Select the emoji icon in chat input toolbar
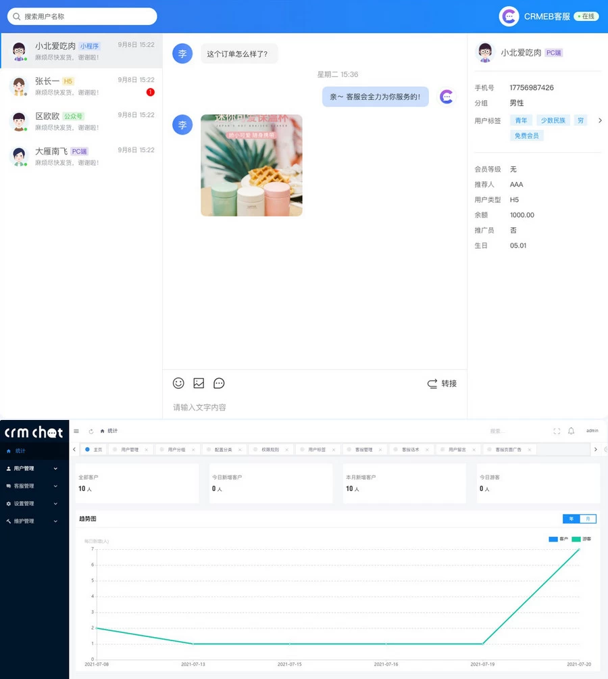 178,383
